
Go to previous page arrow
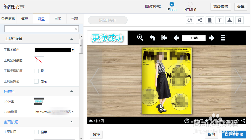pyautogui.click(x=176, y=38)
